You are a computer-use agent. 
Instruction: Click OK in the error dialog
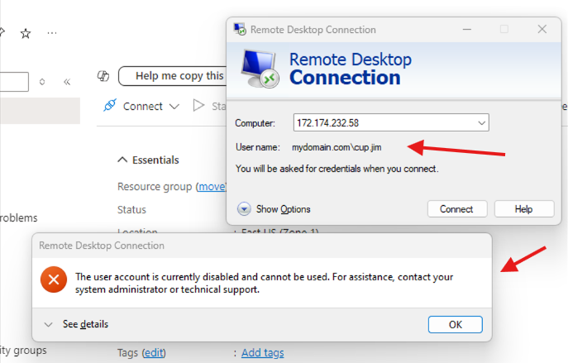[456, 325]
